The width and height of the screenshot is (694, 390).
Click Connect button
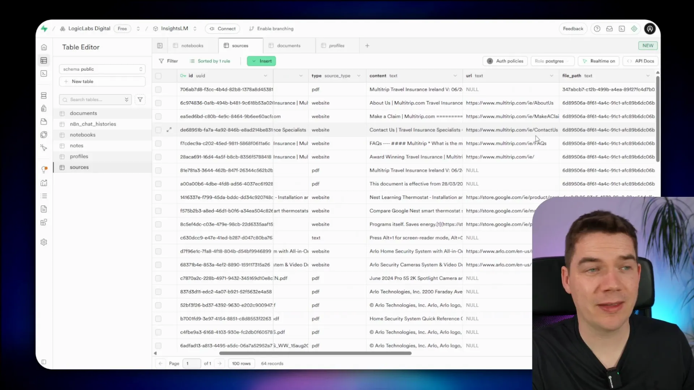pos(223,29)
